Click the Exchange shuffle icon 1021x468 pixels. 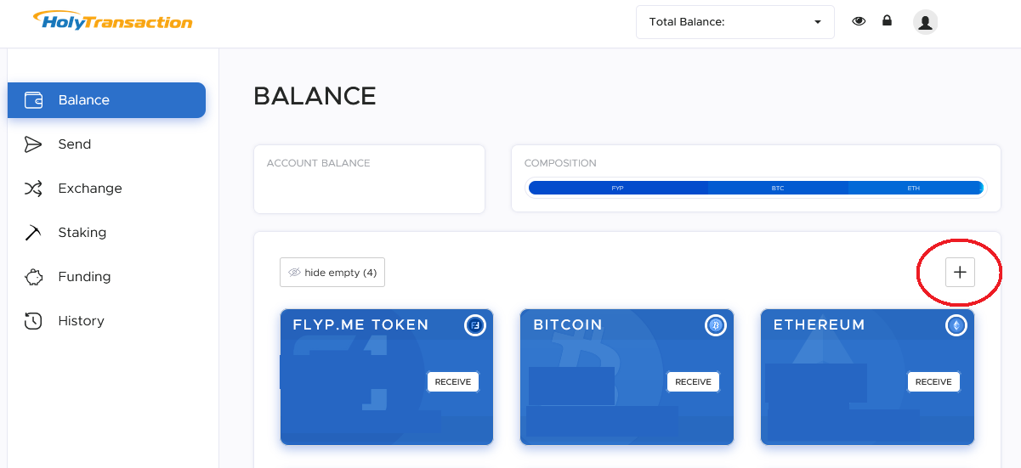click(33, 189)
